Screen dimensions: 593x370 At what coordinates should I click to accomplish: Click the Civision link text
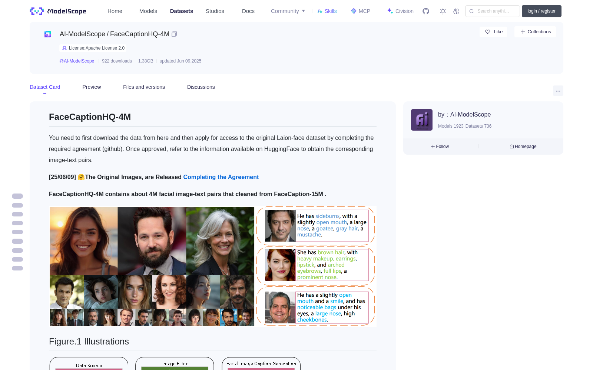click(404, 11)
